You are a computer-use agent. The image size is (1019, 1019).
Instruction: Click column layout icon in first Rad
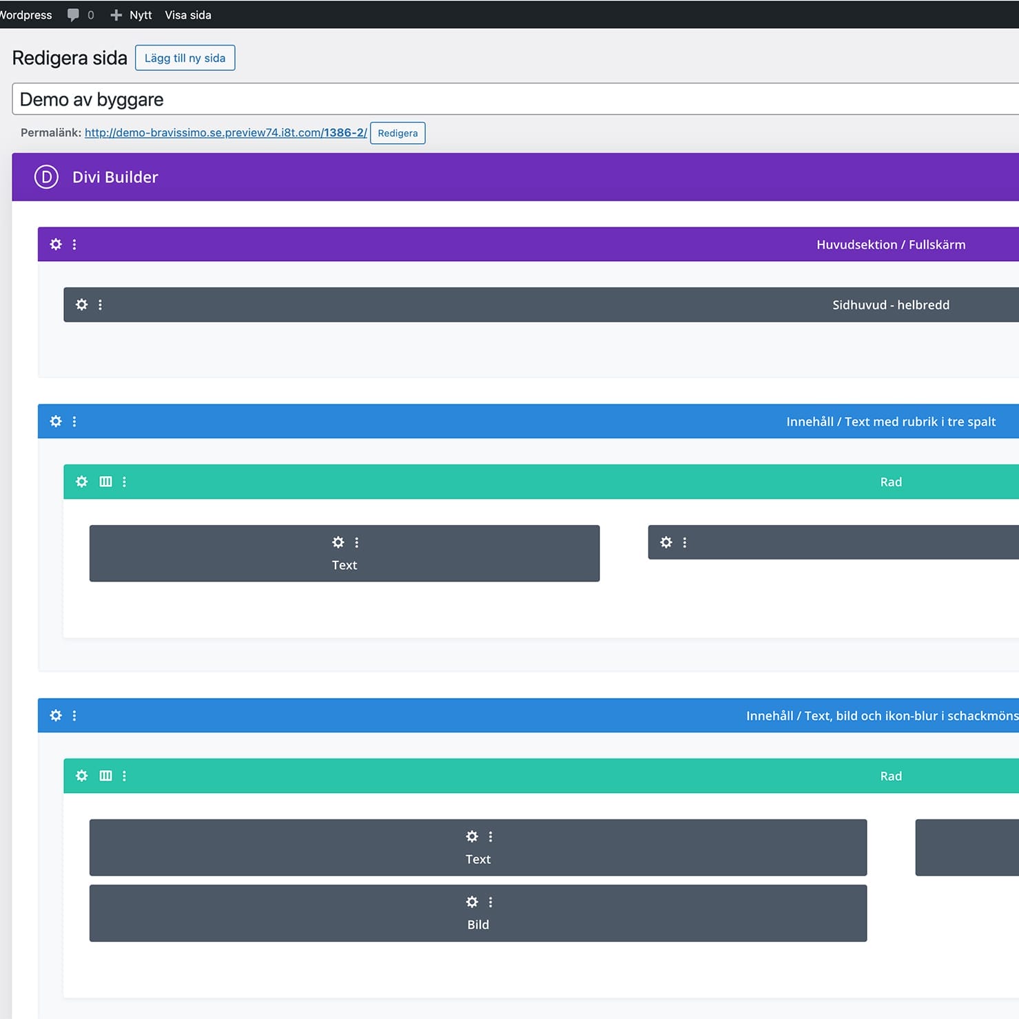pyautogui.click(x=105, y=482)
